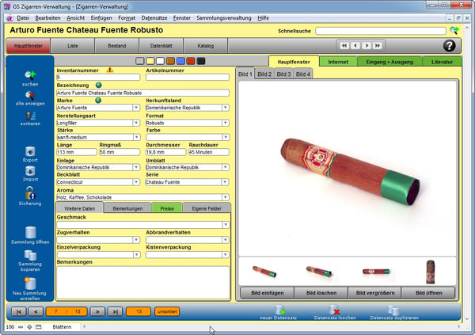Image resolution: width=475 pixels, height=335 pixels.
Task: Open the Sammlungsverwaltung menu
Action: 224,18
